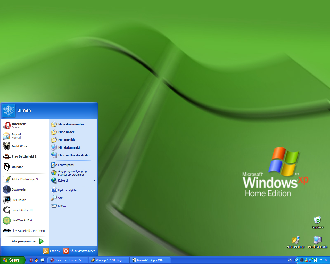The width and height of the screenshot is (330, 264).
Task: Open Downloader program
Action: (x=25, y=189)
